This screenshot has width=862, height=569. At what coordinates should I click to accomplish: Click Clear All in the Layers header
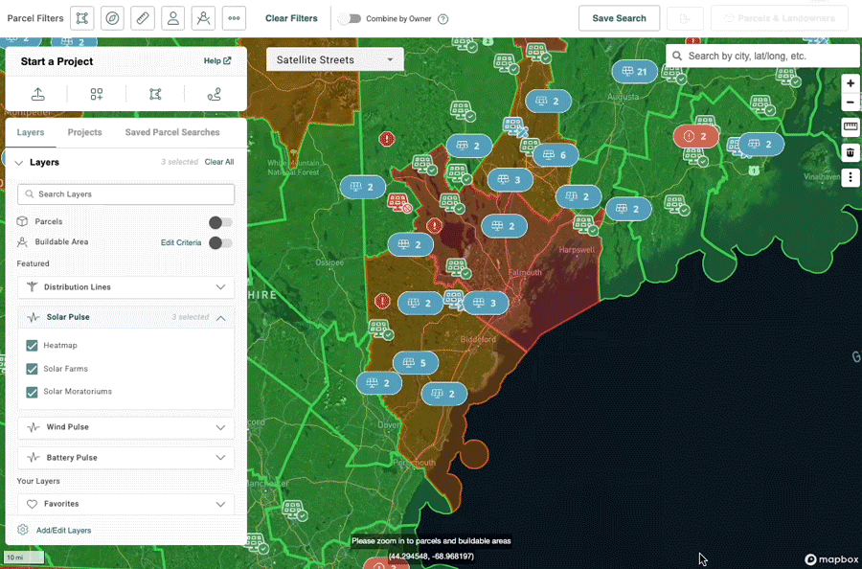coord(219,162)
